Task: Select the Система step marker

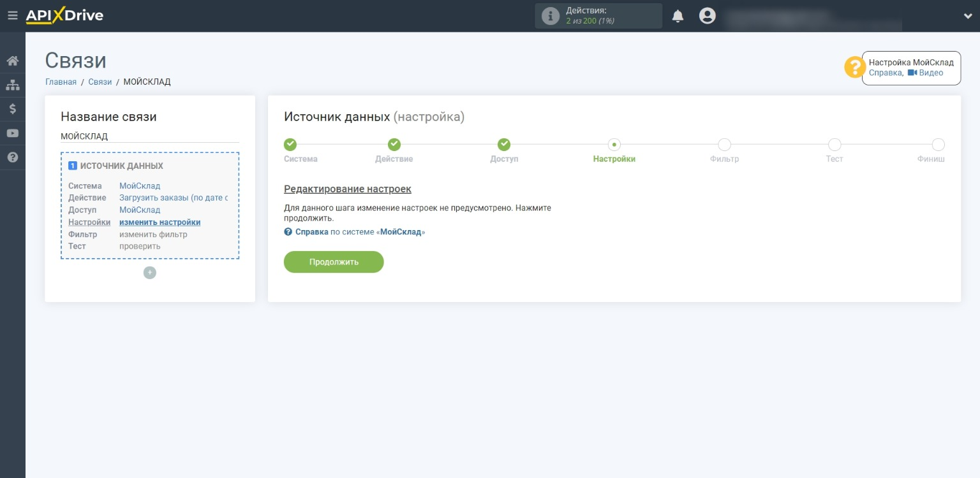Action: [x=290, y=145]
